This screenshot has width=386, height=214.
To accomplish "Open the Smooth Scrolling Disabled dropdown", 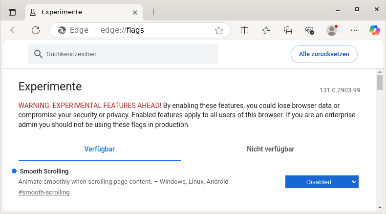I will click(x=322, y=182).
